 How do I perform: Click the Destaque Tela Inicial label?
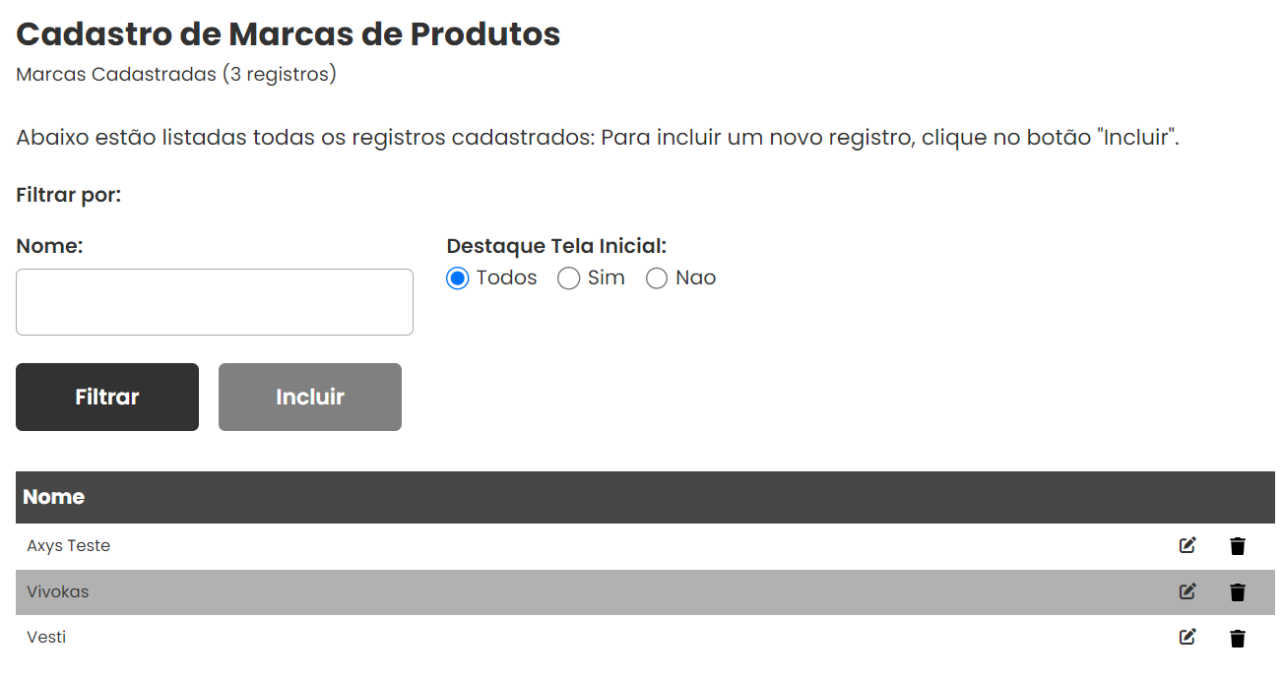pos(556,246)
